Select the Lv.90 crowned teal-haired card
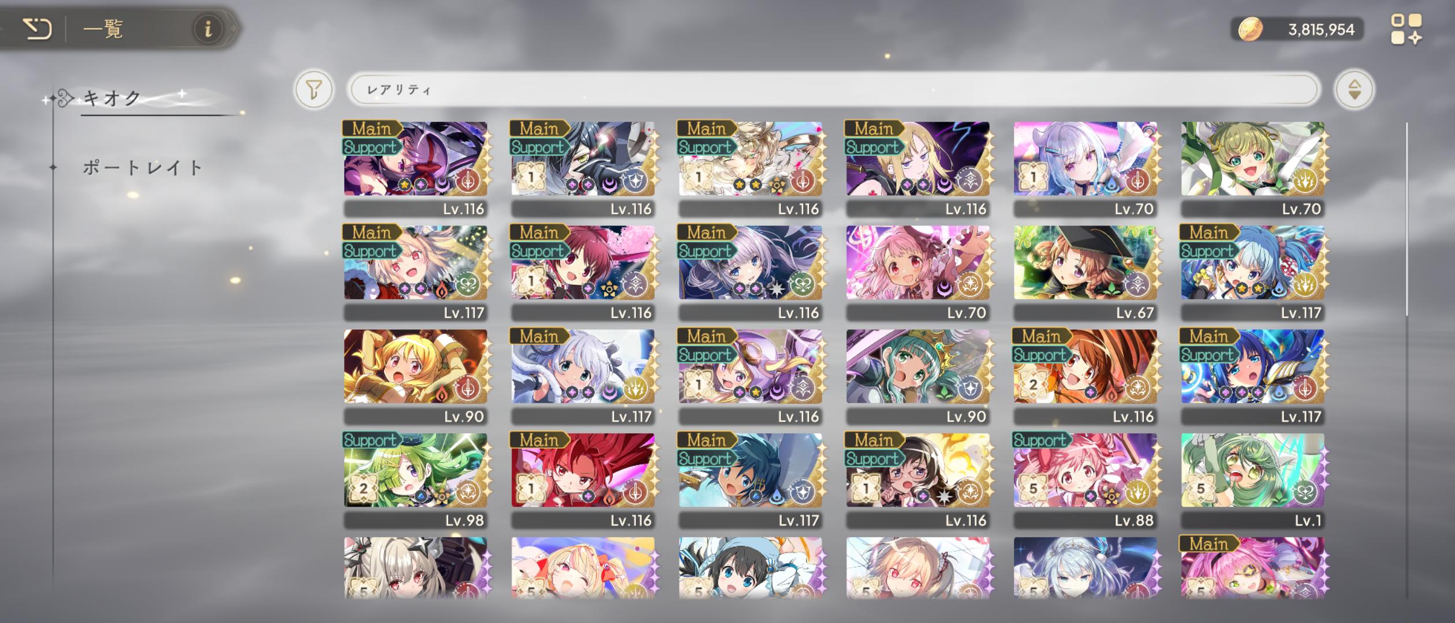This screenshot has width=1455, height=623. [918, 376]
